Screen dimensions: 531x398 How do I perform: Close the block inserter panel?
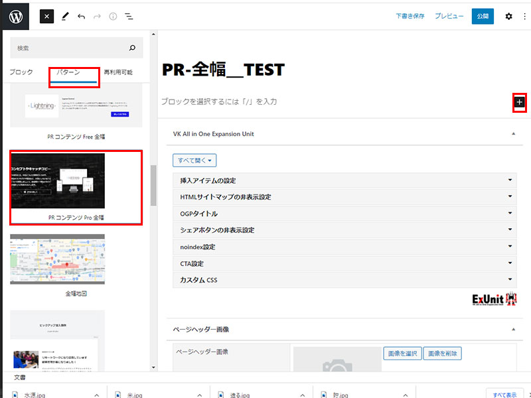pyautogui.click(x=46, y=16)
